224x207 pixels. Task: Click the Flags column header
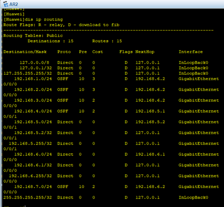tap(126, 52)
